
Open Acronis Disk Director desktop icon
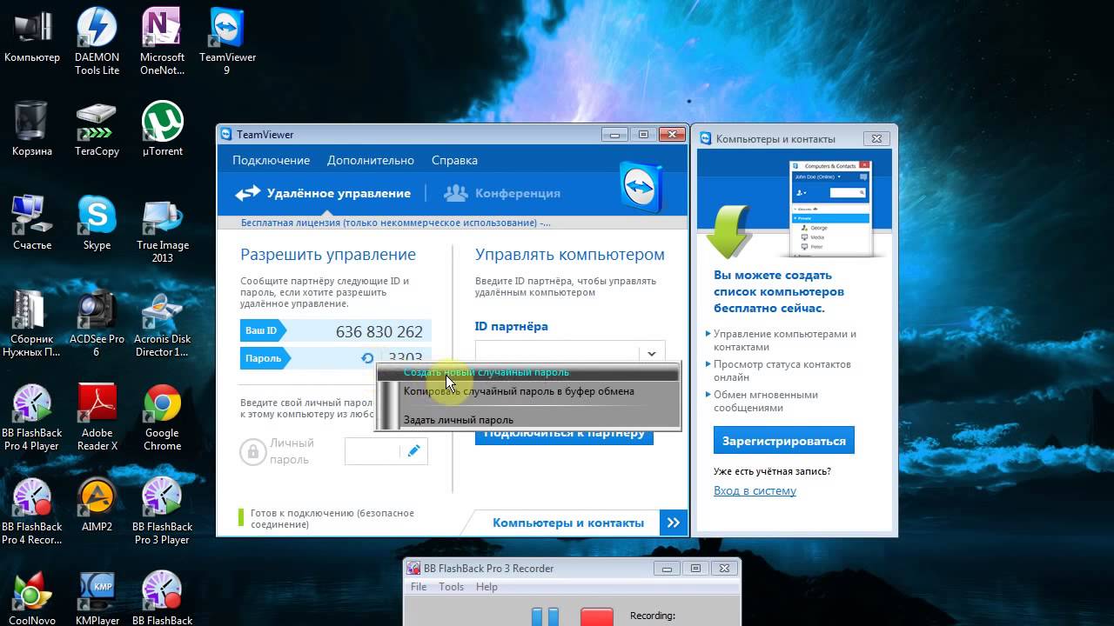163,323
